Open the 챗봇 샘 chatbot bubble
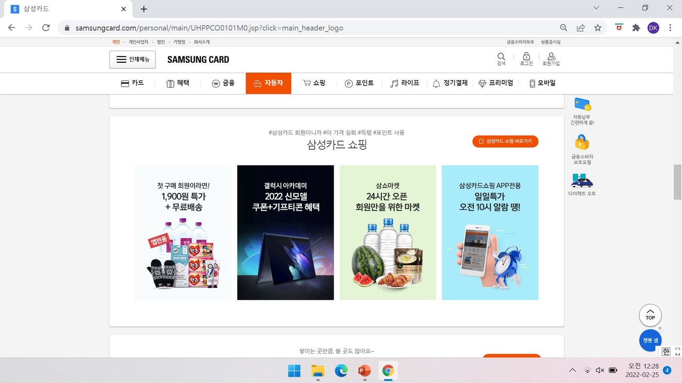Screen dimensions: 682x383 (650, 340)
